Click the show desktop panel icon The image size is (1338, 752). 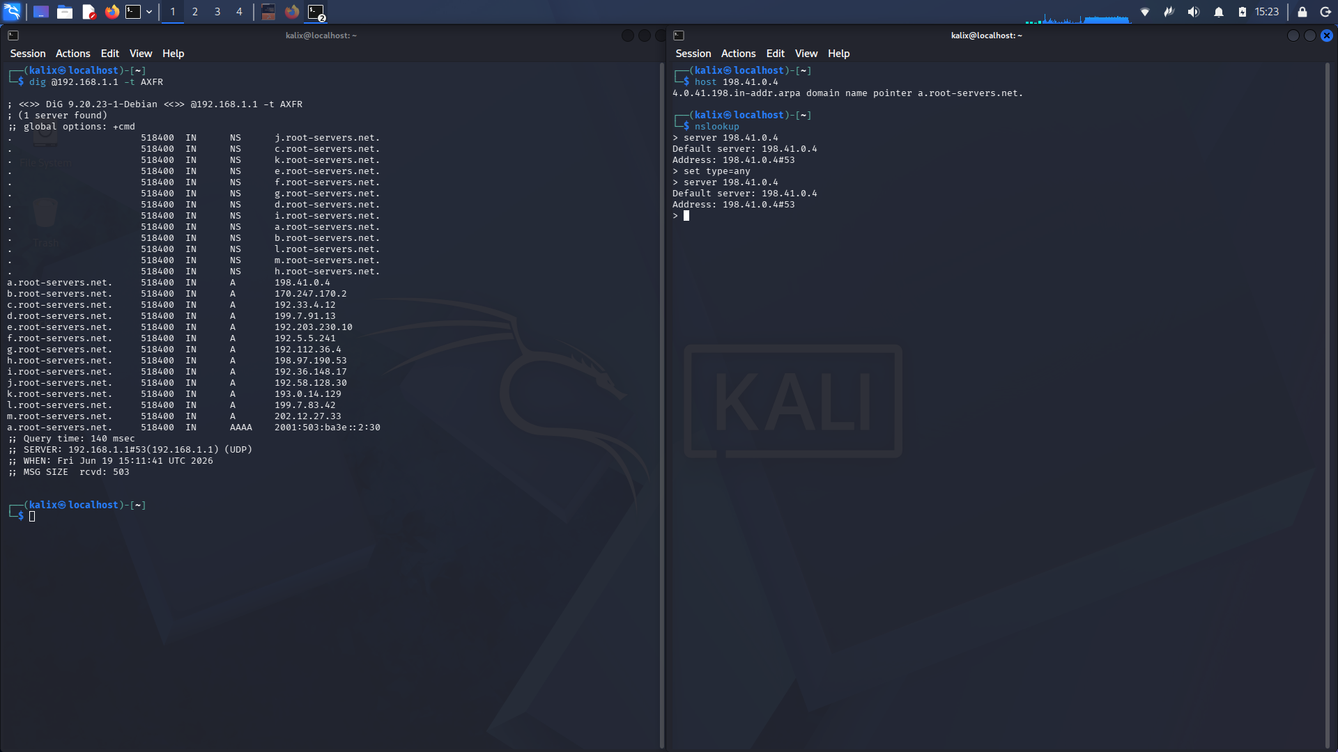[41, 12]
